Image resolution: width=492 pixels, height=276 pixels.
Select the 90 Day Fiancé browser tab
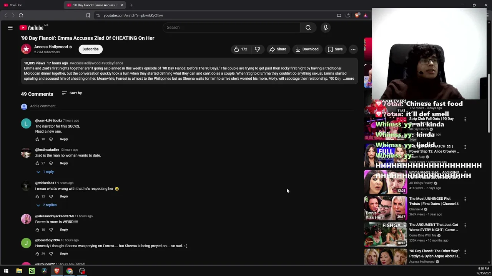click(95, 5)
